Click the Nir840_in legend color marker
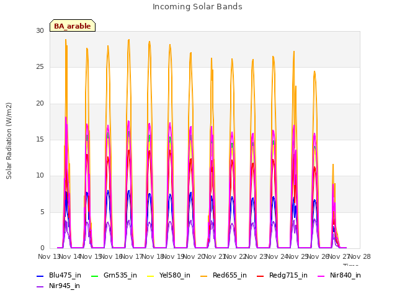The image size is (397, 298). click(x=321, y=276)
